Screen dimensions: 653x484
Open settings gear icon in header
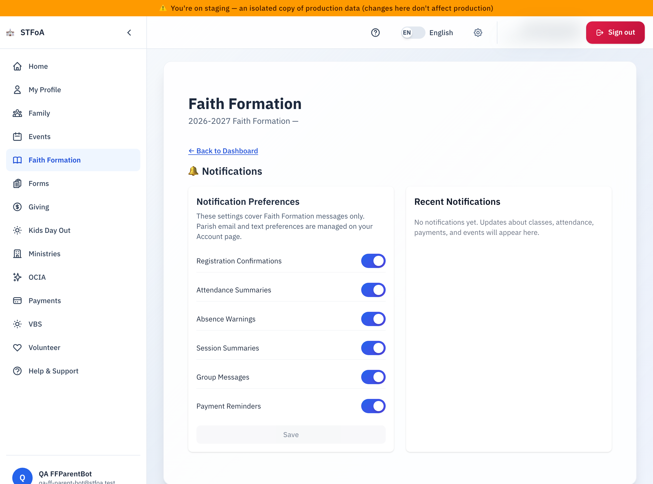coord(478,33)
